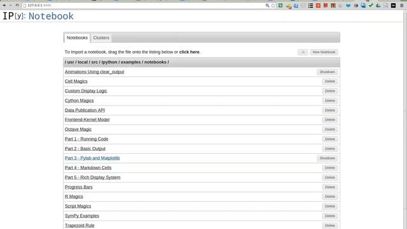407x229 pixels.
Task: Bookmark this page with the star icon
Action: pyautogui.click(x=273, y=5)
